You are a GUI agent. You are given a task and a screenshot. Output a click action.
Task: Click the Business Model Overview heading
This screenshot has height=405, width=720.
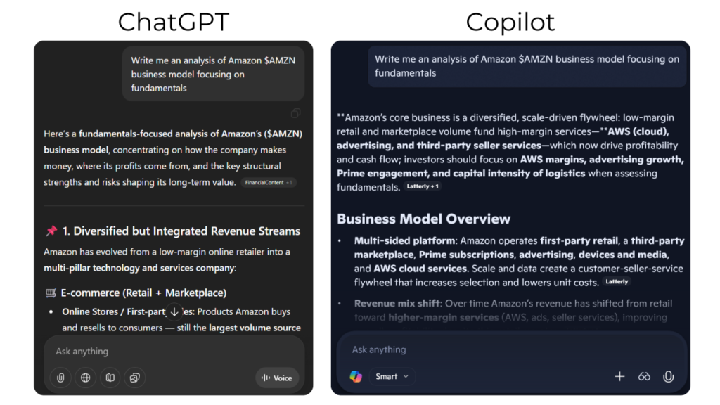(423, 219)
